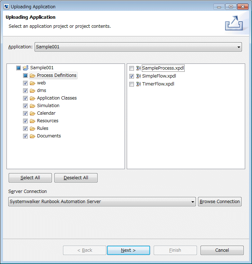Select the Calendar folder in the tree
The height and width of the screenshot is (264, 252).
46,113
